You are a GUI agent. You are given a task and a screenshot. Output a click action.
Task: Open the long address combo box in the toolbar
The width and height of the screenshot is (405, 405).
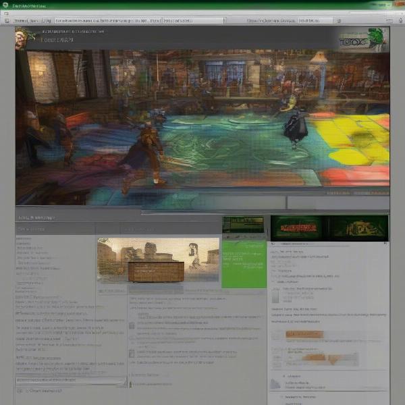pos(140,21)
